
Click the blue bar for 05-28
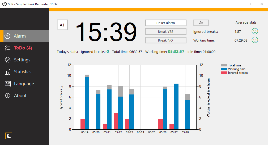click(x=187, y=115)
